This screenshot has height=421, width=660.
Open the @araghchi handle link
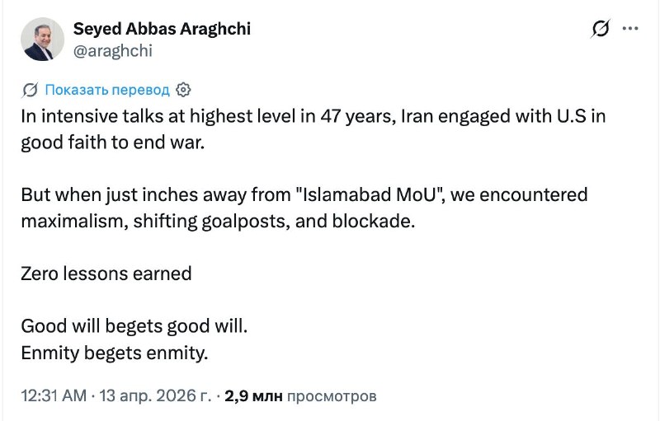point(112,50)
